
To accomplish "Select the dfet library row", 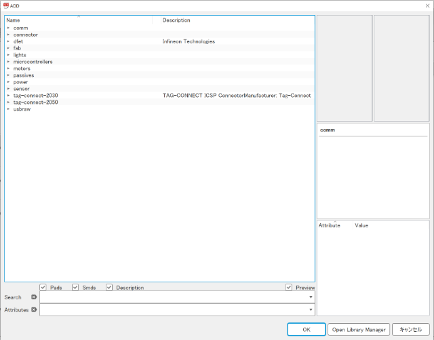I will 159,41.
